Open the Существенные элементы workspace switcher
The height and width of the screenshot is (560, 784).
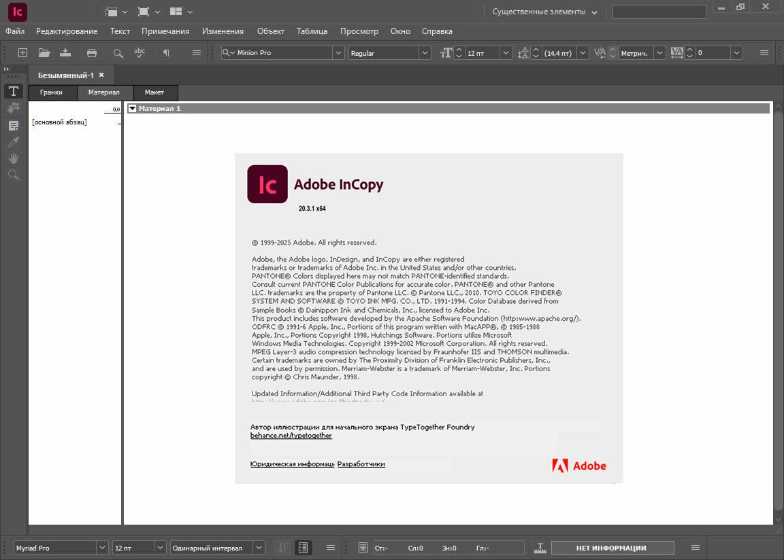[544, 12]
